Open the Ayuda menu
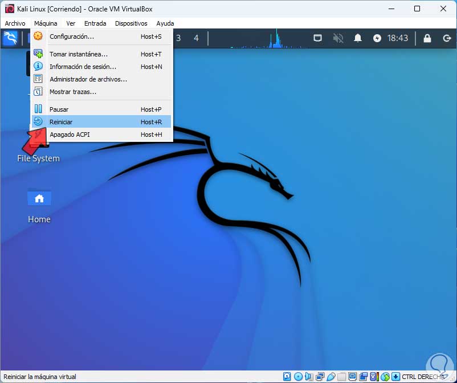The height and width of the screenshot is (383, 457). [165, 23]
